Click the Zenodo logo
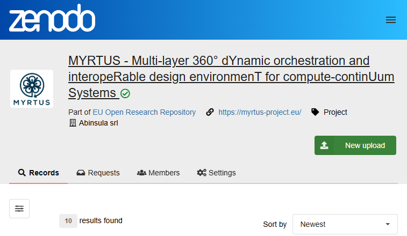 click(x=52, y=20)
